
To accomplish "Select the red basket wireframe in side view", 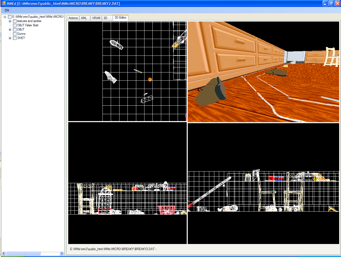I will [x=167, y=209].
